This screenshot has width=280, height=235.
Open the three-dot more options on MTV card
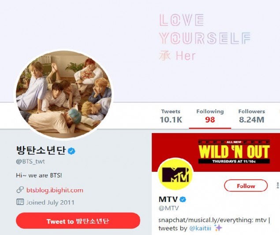278,185
